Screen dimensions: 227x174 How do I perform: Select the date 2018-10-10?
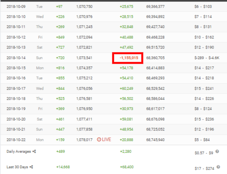tap(16, 17)
